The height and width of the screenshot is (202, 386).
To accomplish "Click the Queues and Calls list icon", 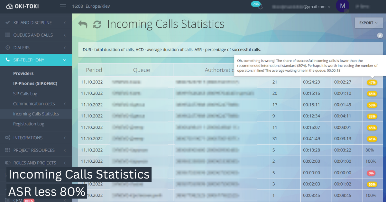I will coord(8,35).
